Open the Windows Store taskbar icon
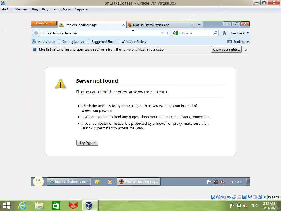This screenshot has width=281, height=211. [x=56, y=206]
